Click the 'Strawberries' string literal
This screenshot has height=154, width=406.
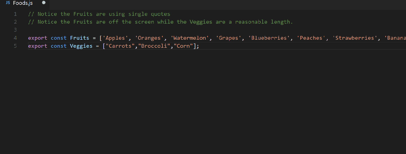355,38
